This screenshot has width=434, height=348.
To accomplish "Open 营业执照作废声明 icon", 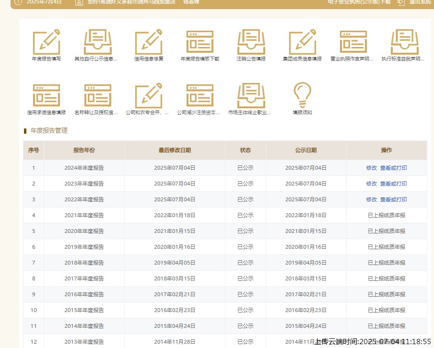I will pyautogui.click(x=353, y=42).
